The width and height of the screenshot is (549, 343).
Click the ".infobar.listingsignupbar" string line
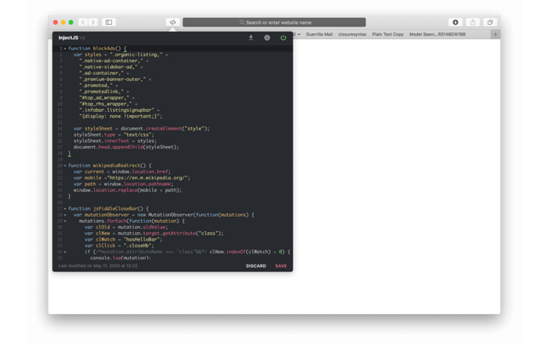pos(117,110)
